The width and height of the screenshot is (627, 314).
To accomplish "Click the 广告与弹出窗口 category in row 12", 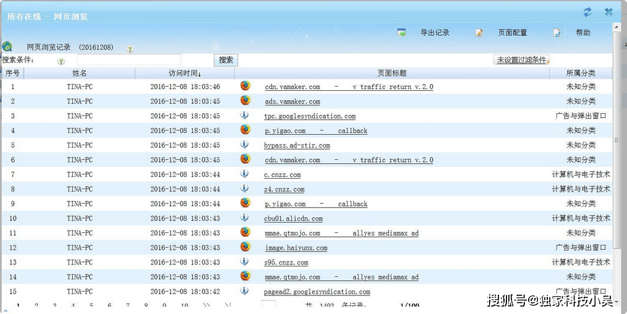I will (581, 248).
